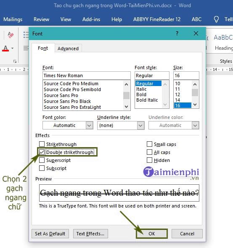Enable the Strikethrough checkbox
The width and height of the screenshot is (233, 248).
point(42,144)
